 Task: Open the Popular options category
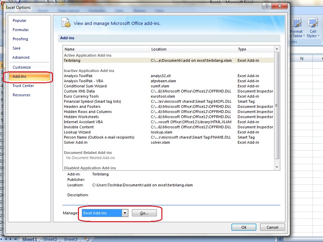(x=19, y=20)
